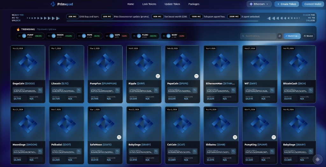Click the gift icon on PepeCoin card
The height and width of the screenshot is (167, 326).
(x=196, y=76)
